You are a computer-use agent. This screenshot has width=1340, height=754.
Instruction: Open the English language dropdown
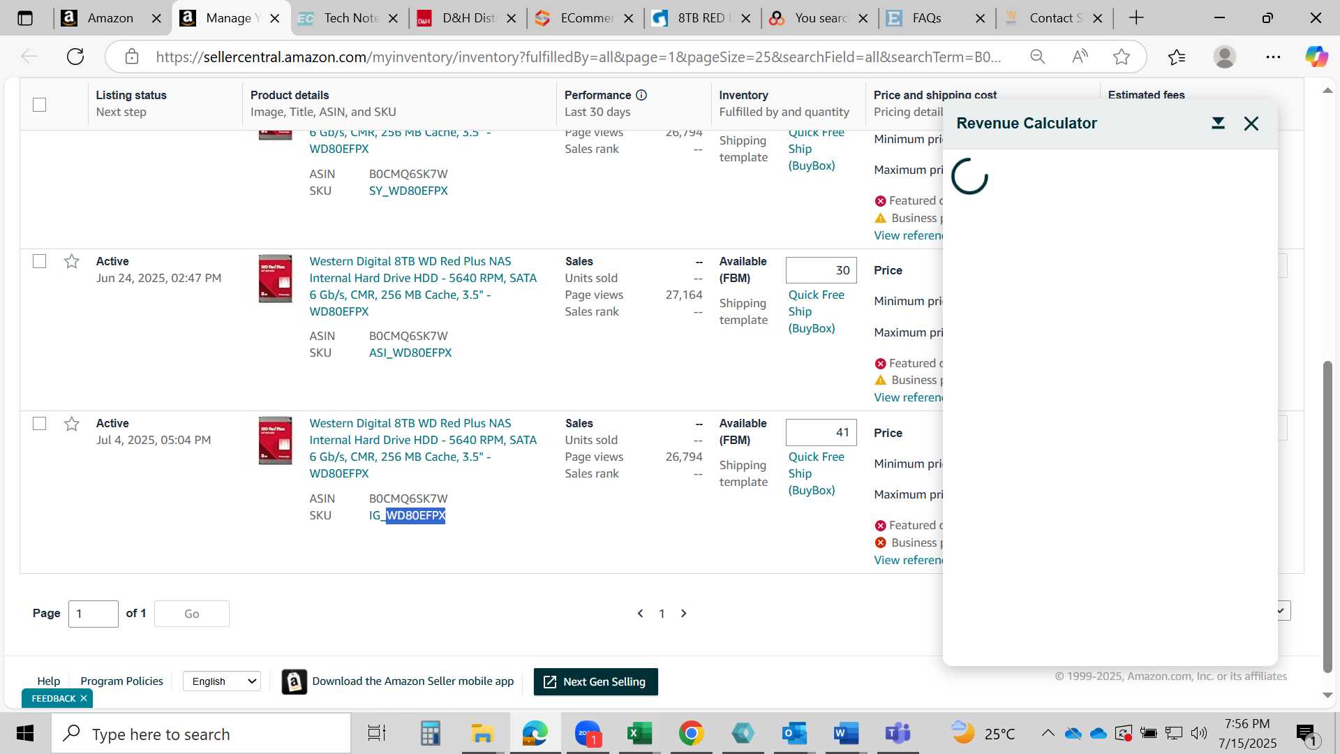coord(222,681)
